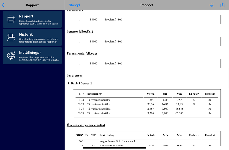The height and width of the screenshot is (150, 229).
Task: Open the Rapport menu card
Action: [32, 19]
